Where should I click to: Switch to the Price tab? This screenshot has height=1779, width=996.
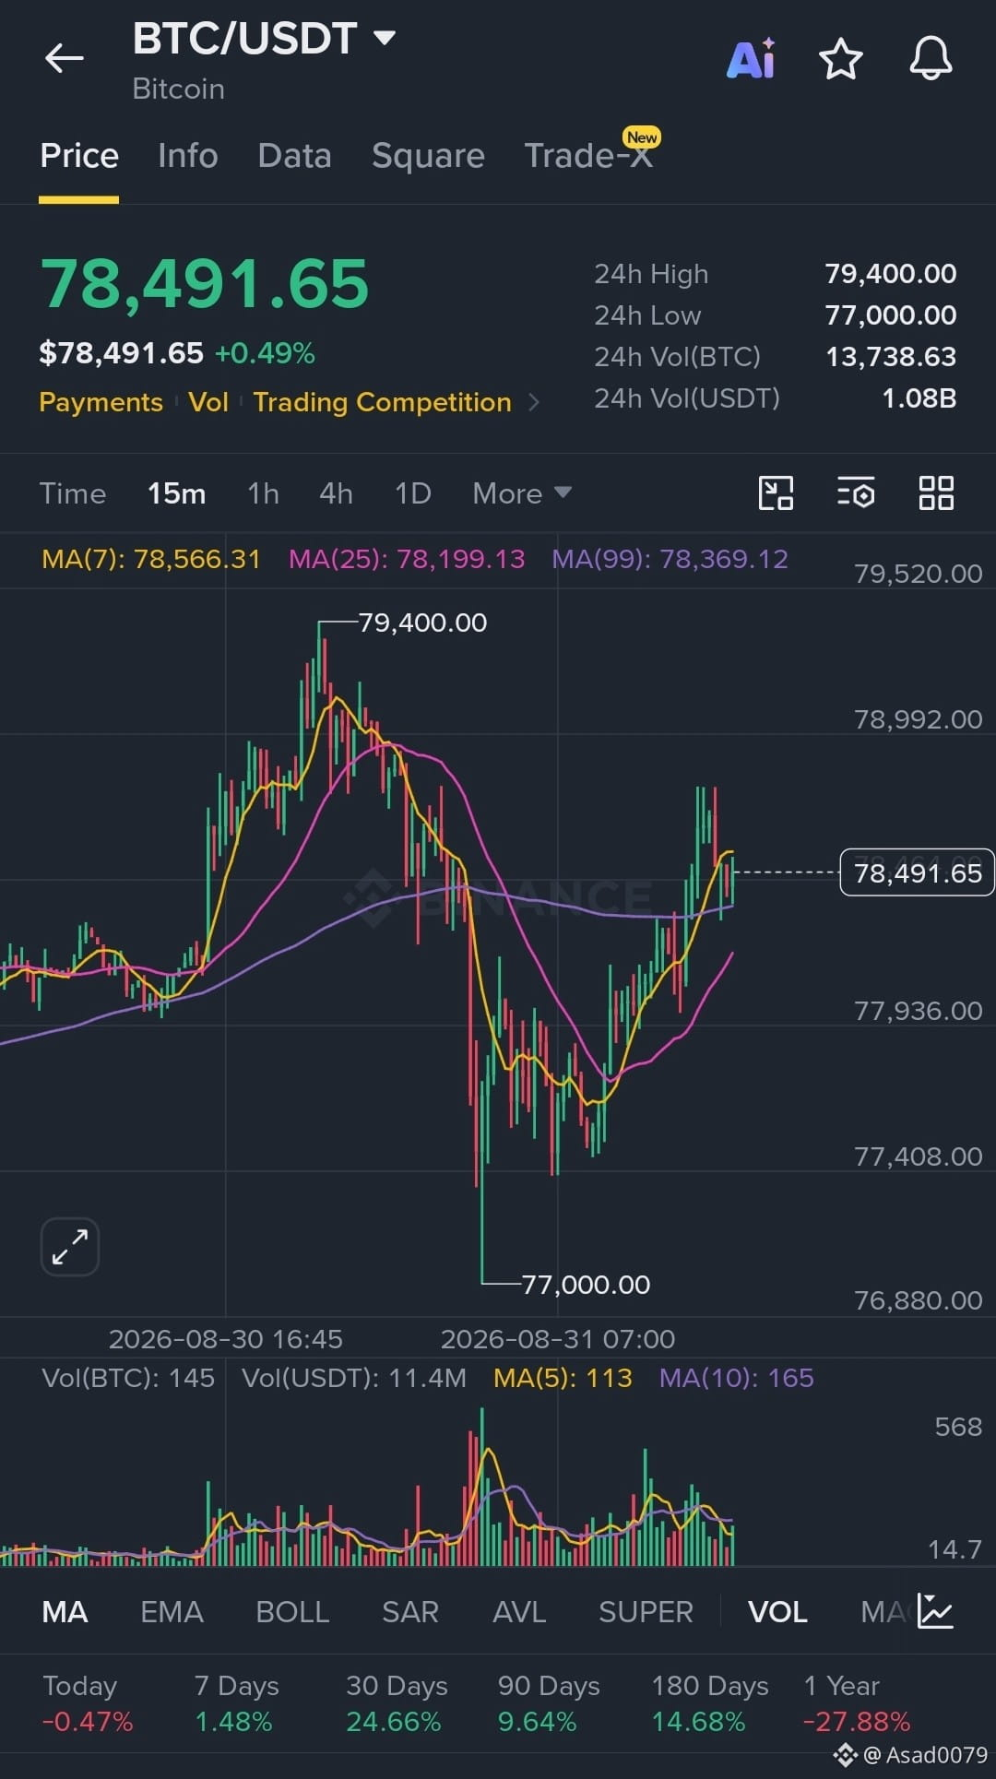(x=79, y=156)
